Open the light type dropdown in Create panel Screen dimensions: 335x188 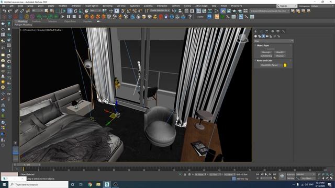coord(273,41)
